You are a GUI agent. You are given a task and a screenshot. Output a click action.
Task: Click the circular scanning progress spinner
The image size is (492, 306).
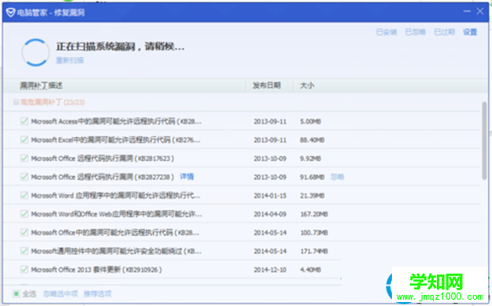coord(35,52)
